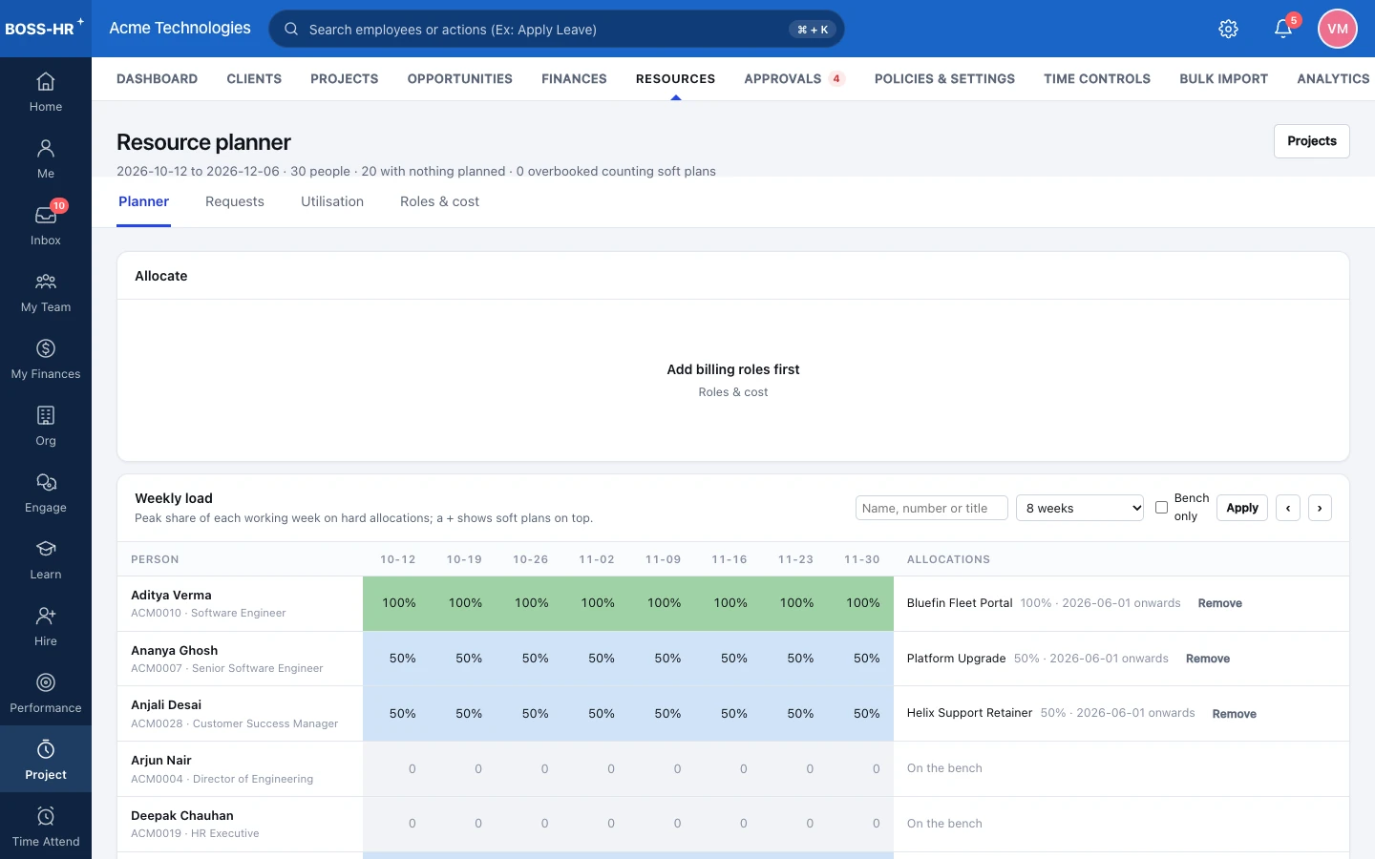The image size is (1375, 859).
Task: Click the Apply filter button
Action: point(1242,508)
